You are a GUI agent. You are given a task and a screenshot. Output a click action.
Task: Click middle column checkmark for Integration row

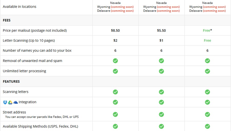(x=161, y=102)
